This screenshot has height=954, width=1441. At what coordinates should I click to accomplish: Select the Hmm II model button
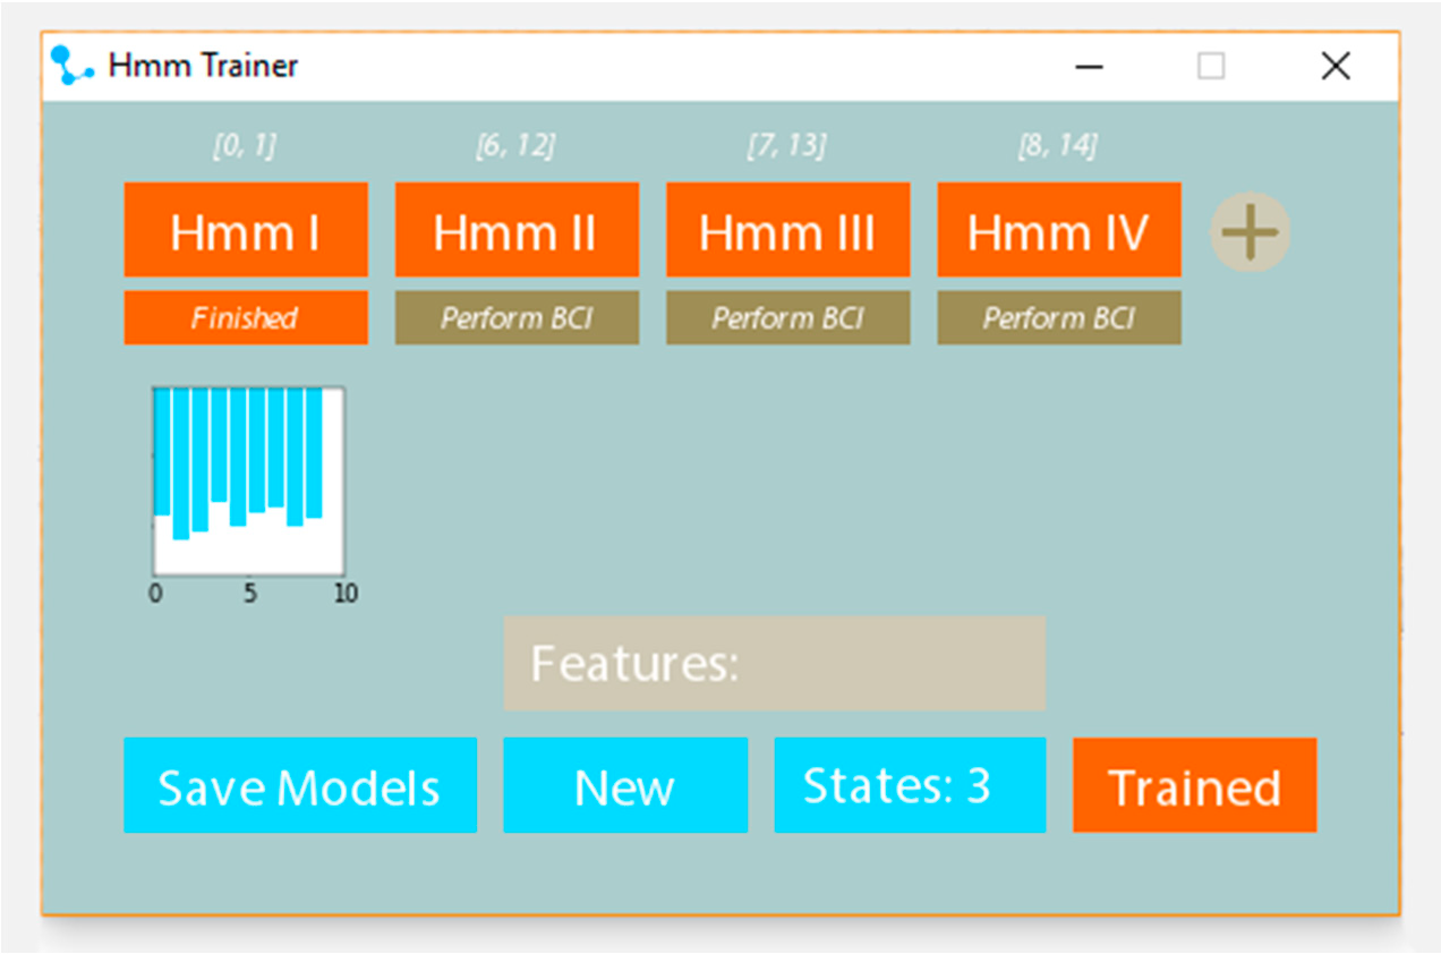click(x=517, y=230)
